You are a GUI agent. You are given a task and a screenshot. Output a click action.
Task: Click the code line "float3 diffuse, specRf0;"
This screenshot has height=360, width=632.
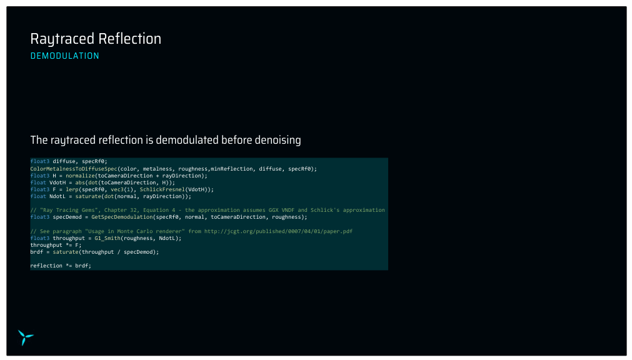[69, 161]
